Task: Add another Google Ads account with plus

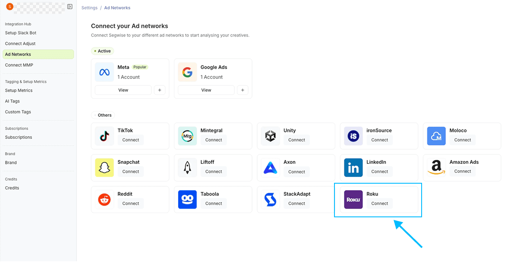Action: pyautogui.click(x=243, y=90)
